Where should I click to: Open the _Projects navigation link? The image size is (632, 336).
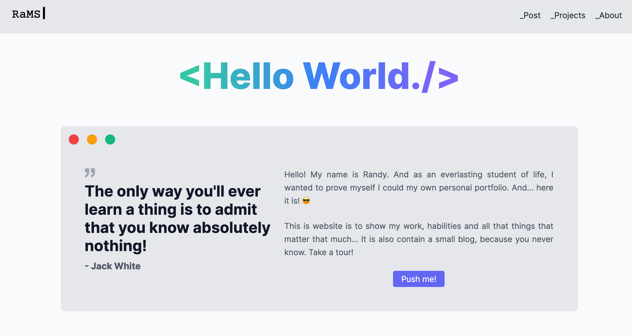(x=568, y=15)
